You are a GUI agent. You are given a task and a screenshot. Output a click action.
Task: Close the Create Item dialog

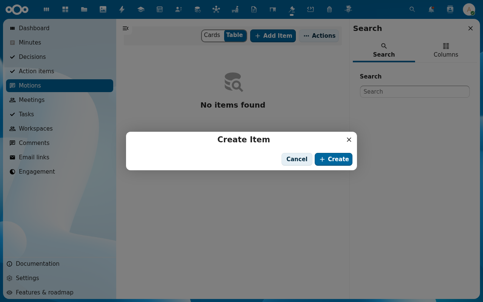click(x=349, y=140)
